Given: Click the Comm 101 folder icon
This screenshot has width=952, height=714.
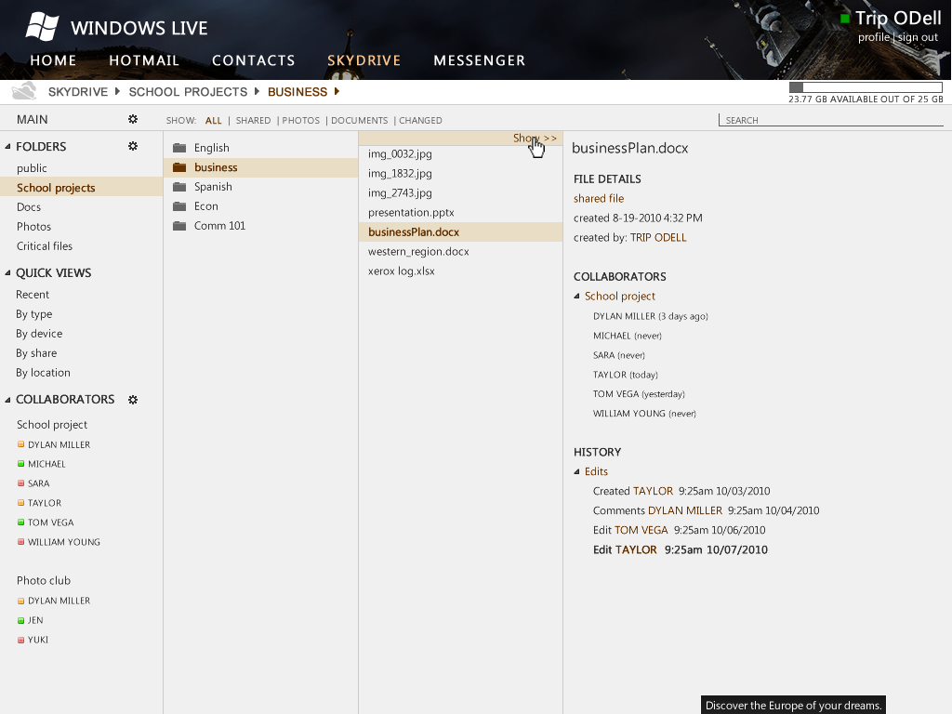Looking at the screenshot, I should pyautogui.click(x=179, y=225).
